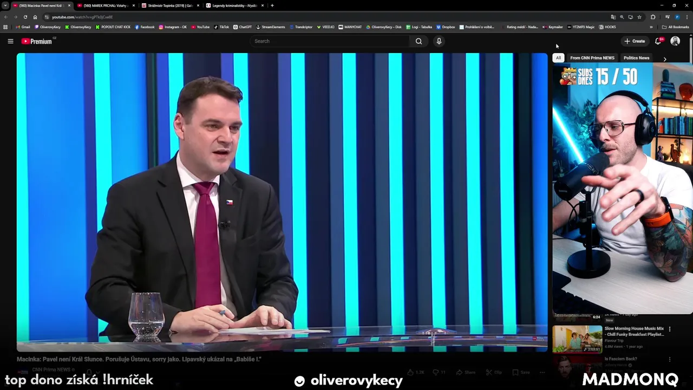This screenshot has height=390, width=693.
Task: Click the youtube.com address bar
Action: (x=325, y=17)
